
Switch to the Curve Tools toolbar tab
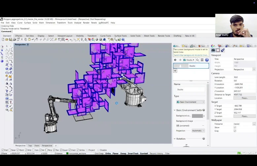106,36
